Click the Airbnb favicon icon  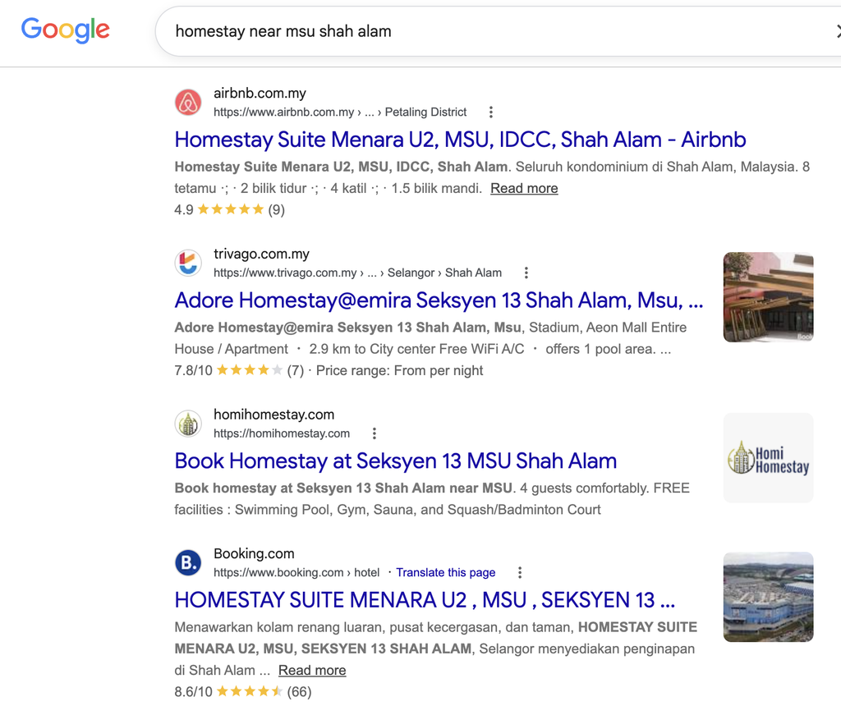point(188,102)
